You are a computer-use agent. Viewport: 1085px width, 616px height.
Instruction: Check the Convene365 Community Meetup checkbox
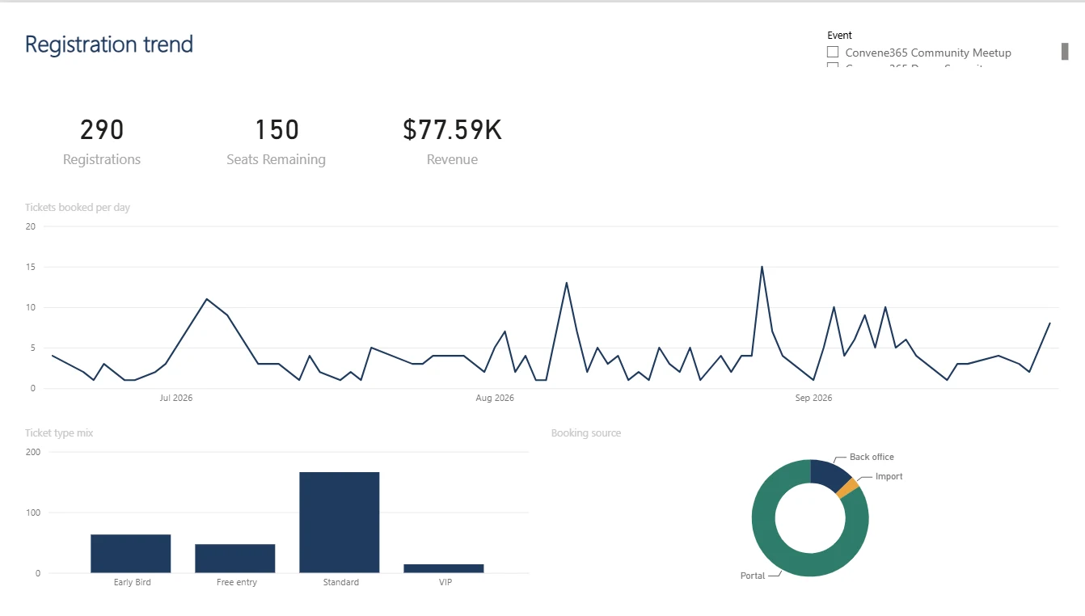pos(833,52)
